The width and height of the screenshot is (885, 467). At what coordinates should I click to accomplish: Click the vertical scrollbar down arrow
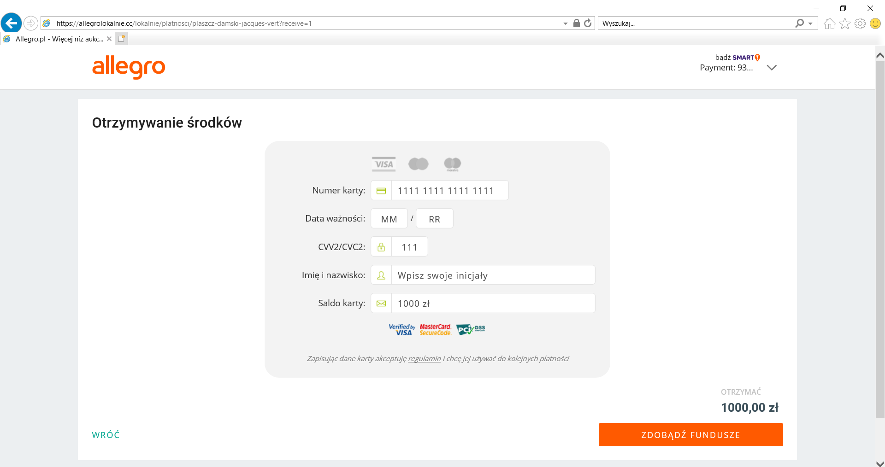point(879,463)
